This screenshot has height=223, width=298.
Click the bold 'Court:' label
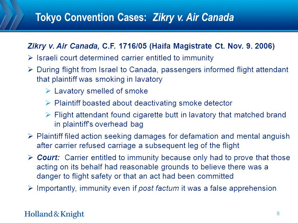[48, 158]
